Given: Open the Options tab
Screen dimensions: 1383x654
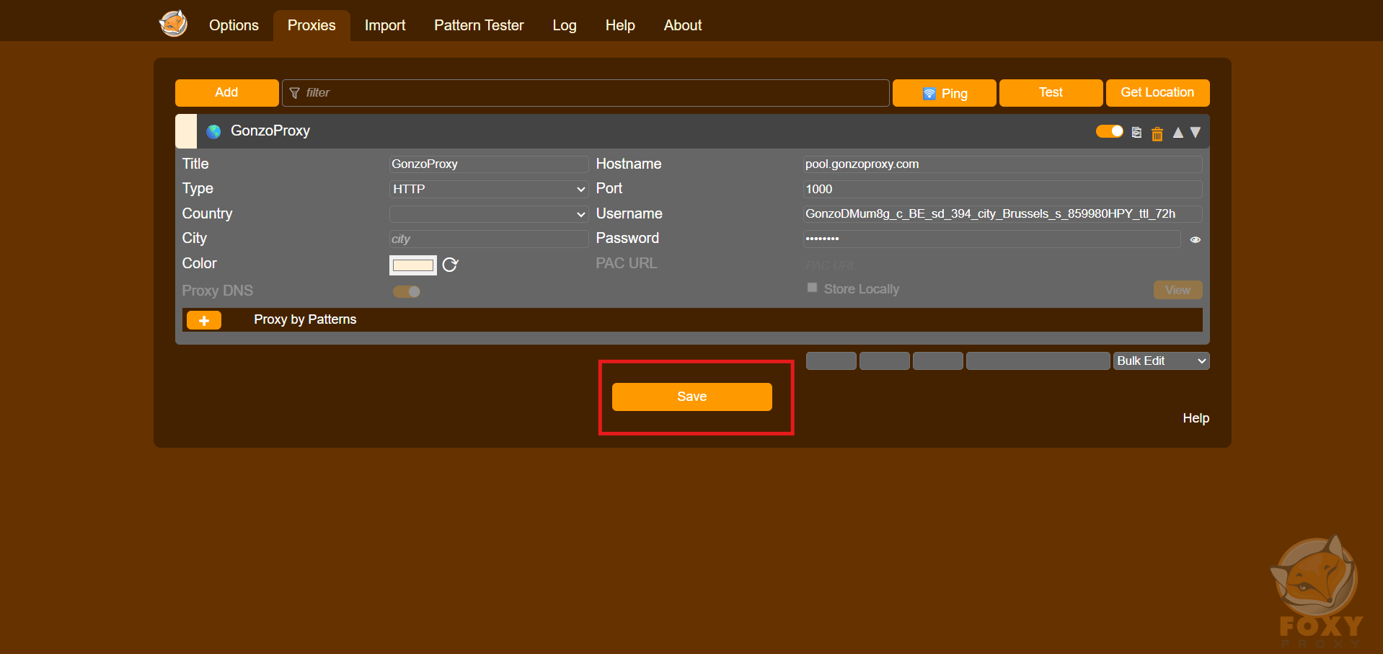Looking at the screenshot, I should (x=234, y=25).
